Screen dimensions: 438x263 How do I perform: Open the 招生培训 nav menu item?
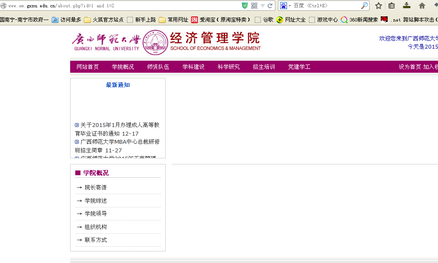coord(264,67)
